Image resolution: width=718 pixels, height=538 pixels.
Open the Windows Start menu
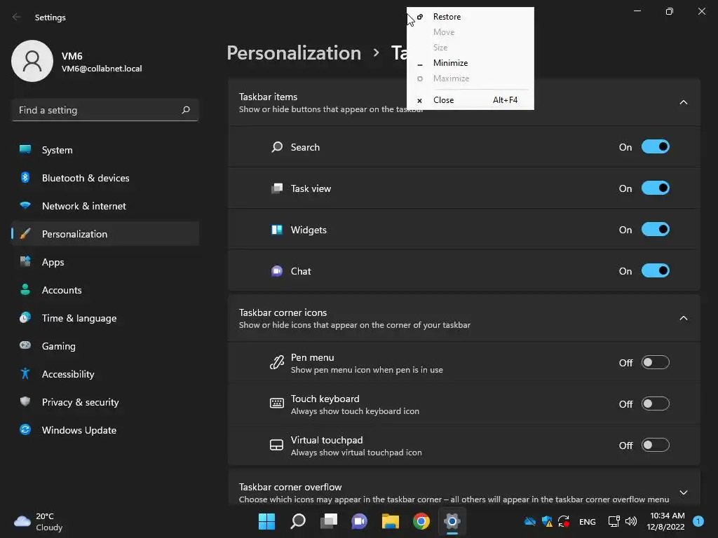point(266,521)
